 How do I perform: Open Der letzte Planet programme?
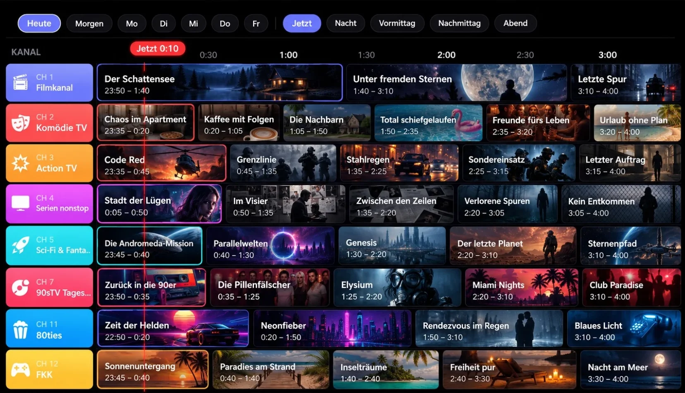click(513, 246)
